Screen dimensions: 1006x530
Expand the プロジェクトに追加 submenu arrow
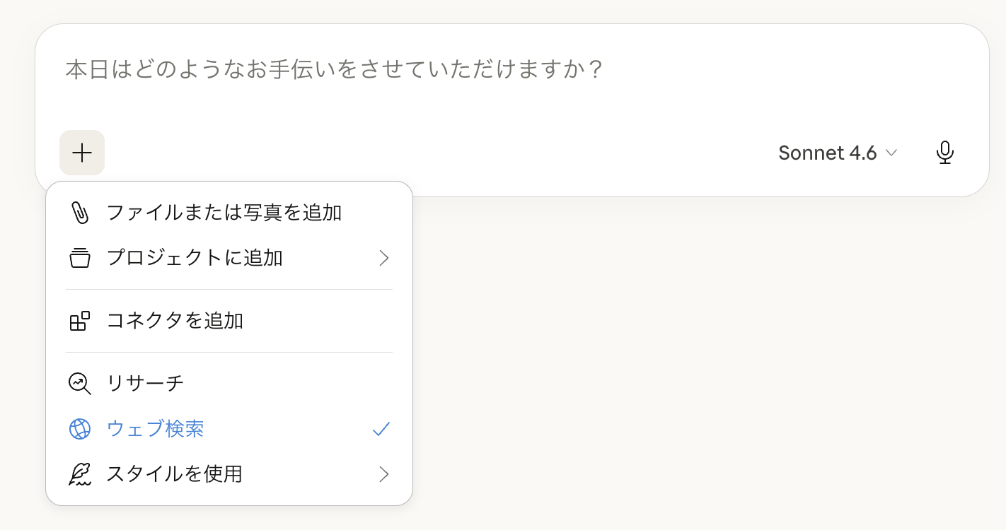tap(384, 258)
